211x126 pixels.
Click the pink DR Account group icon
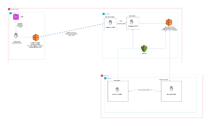click(102, 76)
